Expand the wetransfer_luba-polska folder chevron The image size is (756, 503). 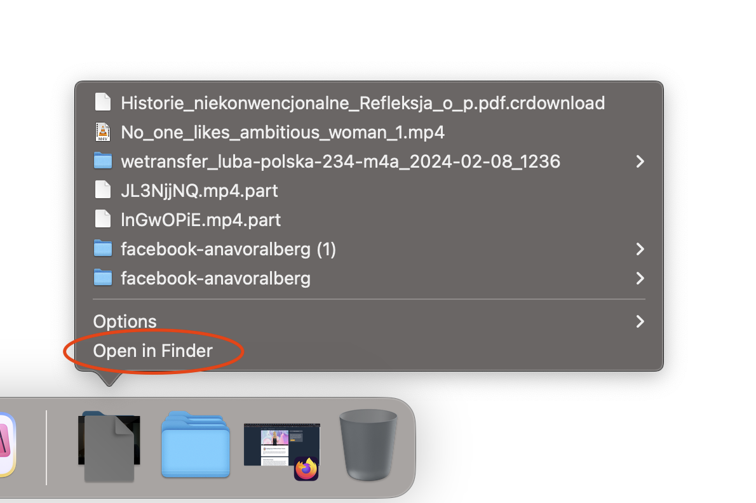click(x=640, y=161)
